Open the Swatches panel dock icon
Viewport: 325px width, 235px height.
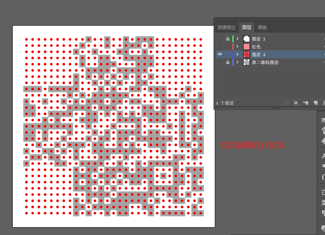point(323,120)
